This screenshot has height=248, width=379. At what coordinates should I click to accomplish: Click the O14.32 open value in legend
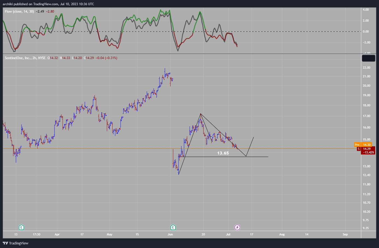coord(53,58)
